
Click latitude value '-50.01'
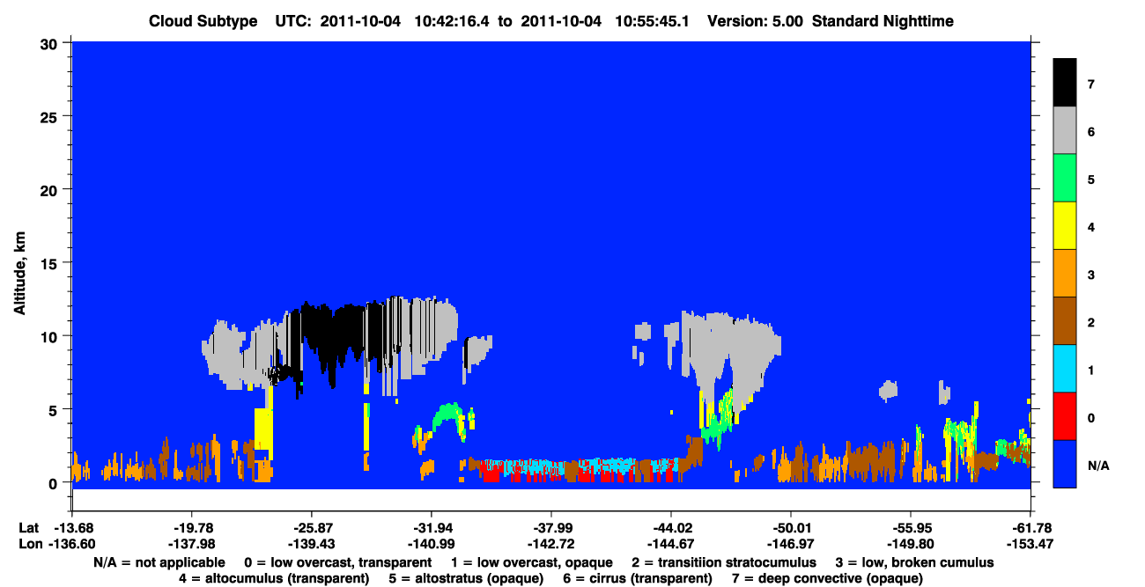pos(791,528)
